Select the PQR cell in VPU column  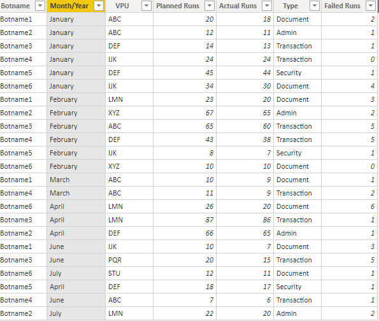tap(129, 260)
